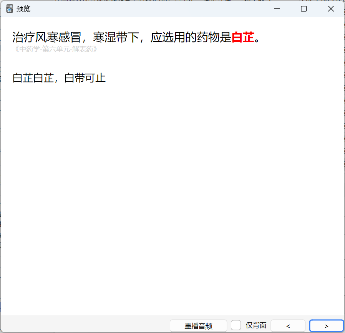Image resolution: width=345 pixels, height=333 pixels.
Task: Click the Anki app icon in title bar
Action: (10, 9)
